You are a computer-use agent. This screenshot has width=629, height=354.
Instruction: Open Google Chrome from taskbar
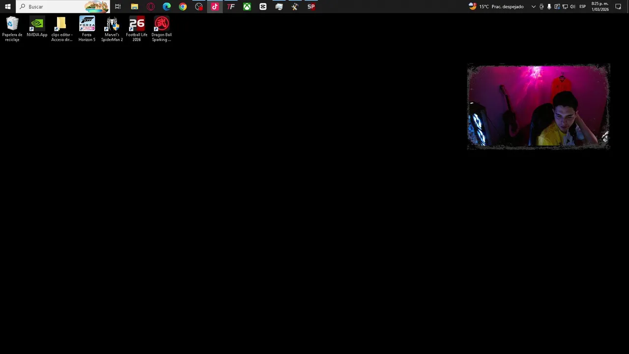183,6
